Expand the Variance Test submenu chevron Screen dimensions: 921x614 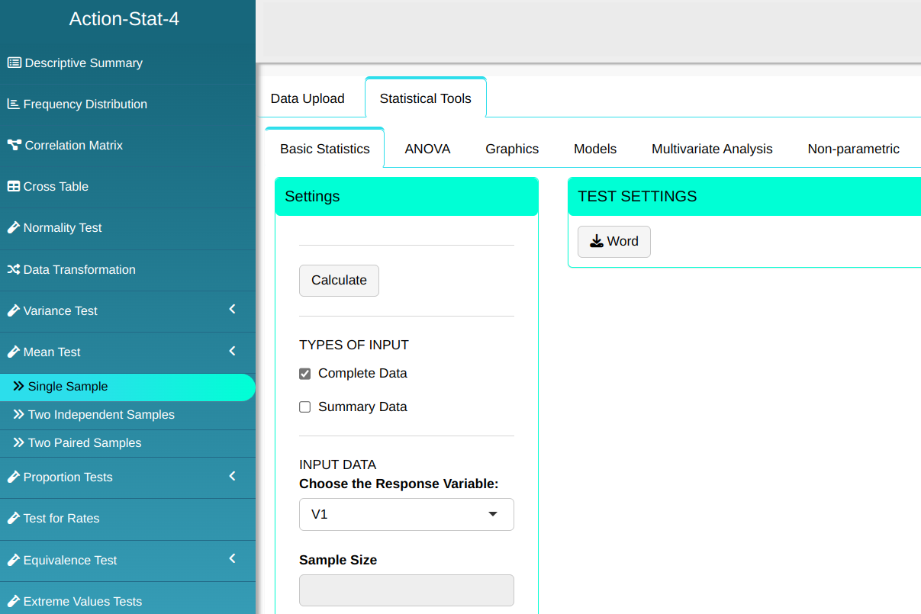tap(232, 310)
